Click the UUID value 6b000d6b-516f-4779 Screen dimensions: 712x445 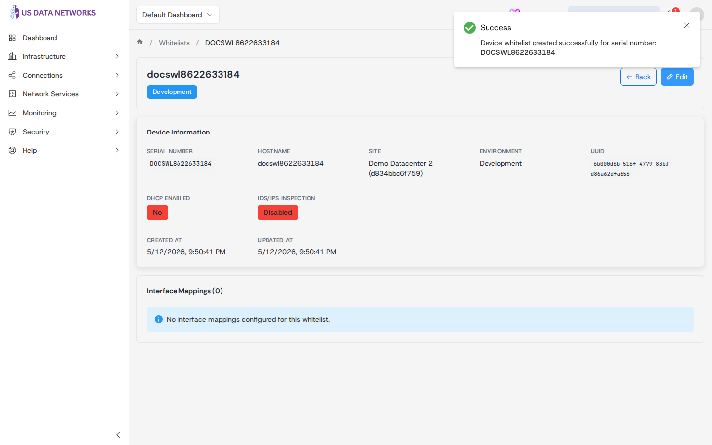pos(631,169)
